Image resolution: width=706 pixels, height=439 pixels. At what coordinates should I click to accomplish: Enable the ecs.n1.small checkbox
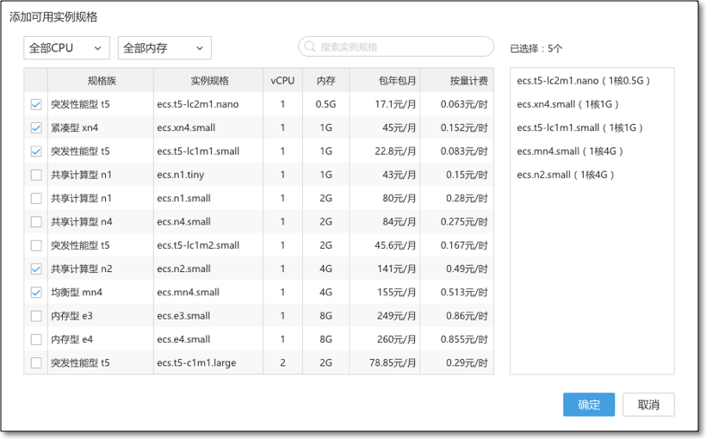[x=36, y=198]
